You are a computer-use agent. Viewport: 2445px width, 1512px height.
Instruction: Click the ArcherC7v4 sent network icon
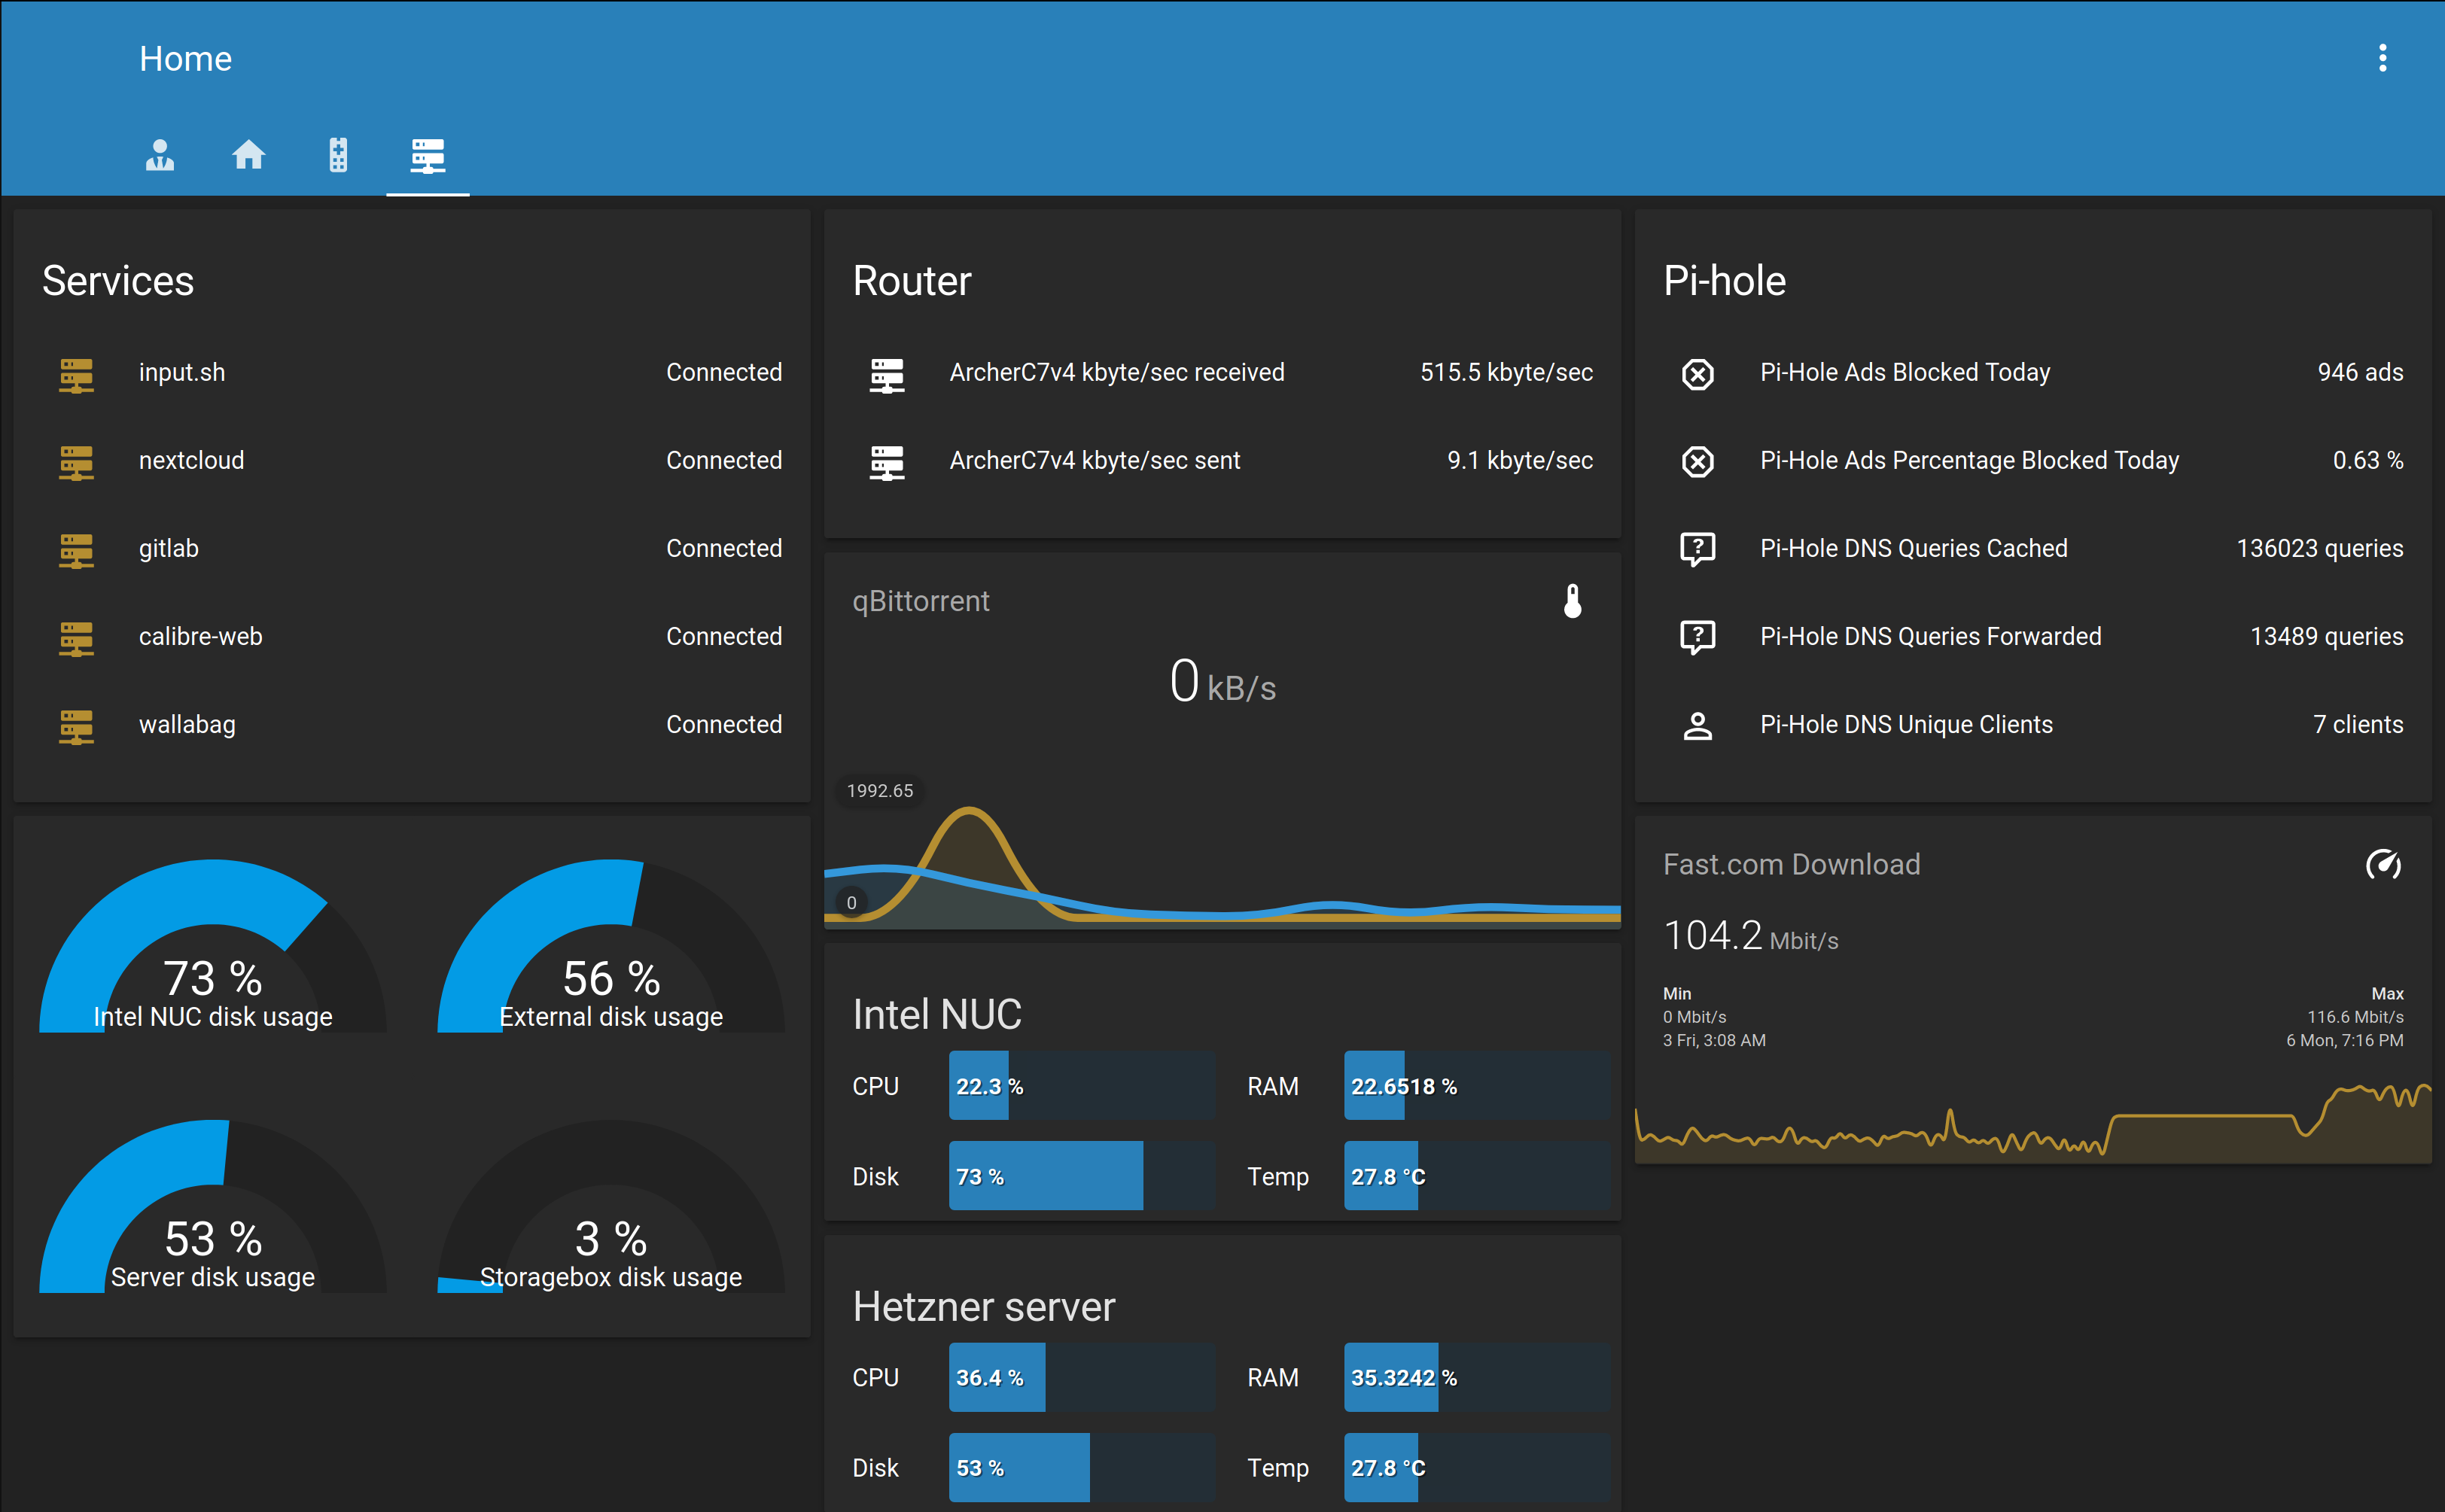(x=887, y=462)
